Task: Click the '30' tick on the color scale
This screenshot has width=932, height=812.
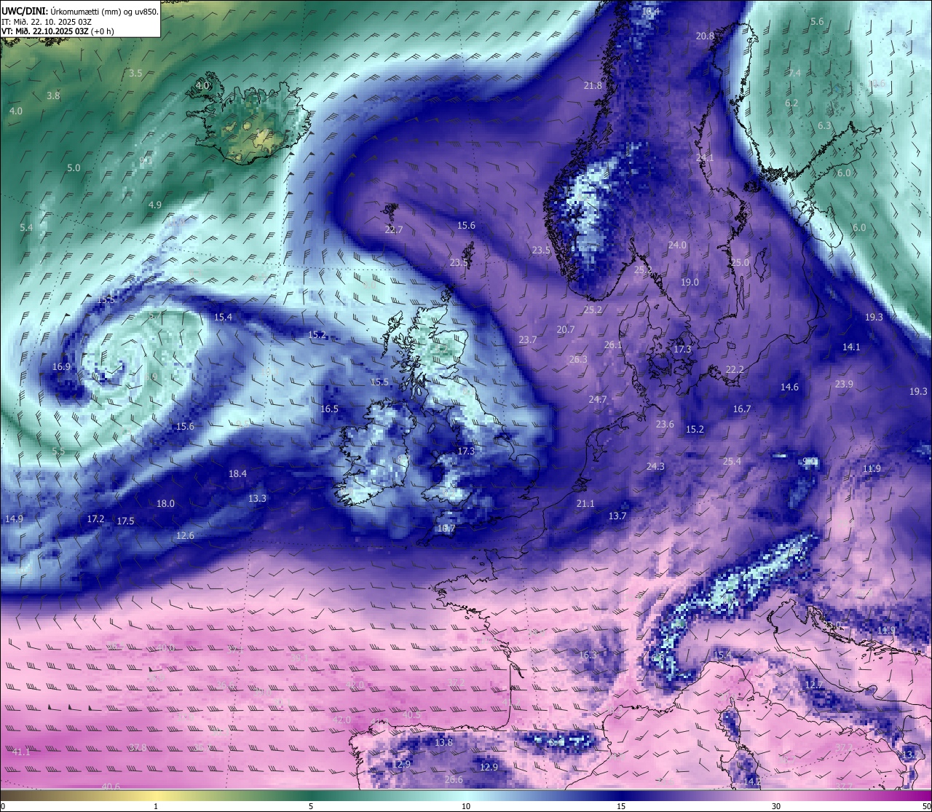Action: point(776,806)
